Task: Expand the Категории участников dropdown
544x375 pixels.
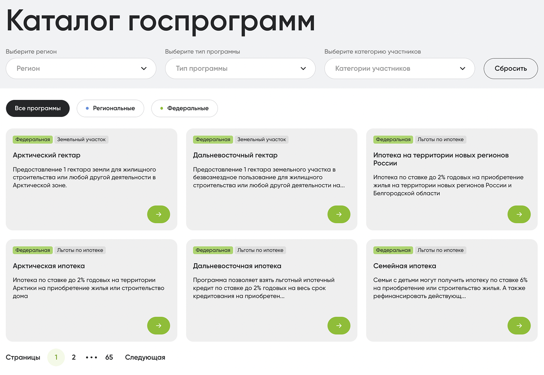Action: tap(399, 68)
